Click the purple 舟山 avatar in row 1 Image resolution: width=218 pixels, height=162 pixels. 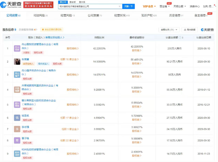pos(17,49)
